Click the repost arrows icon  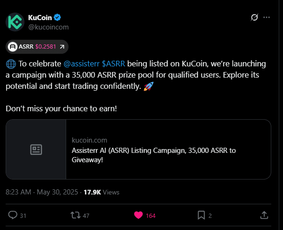[x=75, y=215]
